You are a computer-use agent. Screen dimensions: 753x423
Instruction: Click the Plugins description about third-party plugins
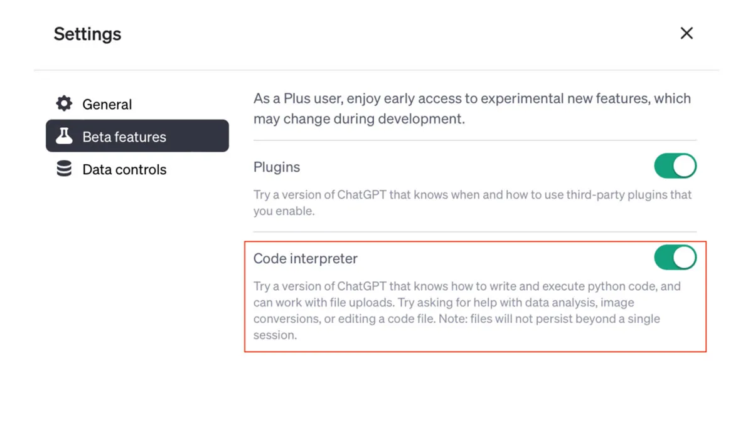coord(473,203)
